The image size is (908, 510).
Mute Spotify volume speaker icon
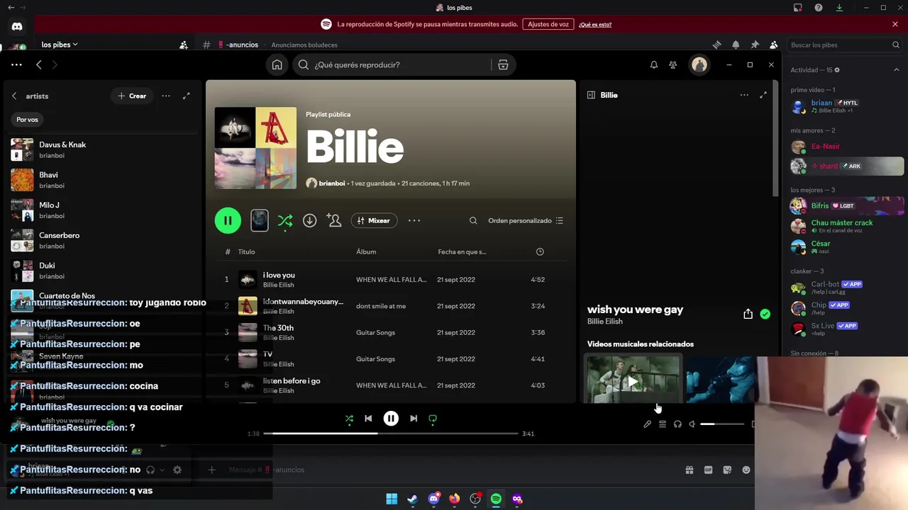(692, 424)
